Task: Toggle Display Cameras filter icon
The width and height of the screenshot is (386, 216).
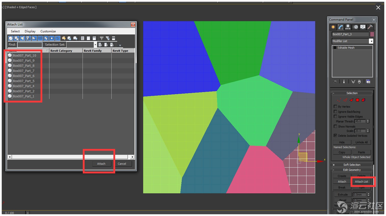Action: 28,38
